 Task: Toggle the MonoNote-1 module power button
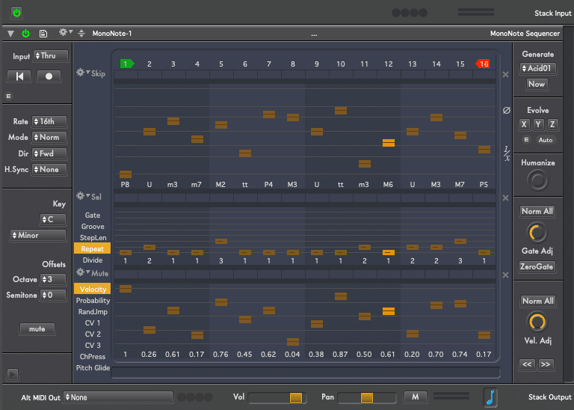[x=25, y=34]
